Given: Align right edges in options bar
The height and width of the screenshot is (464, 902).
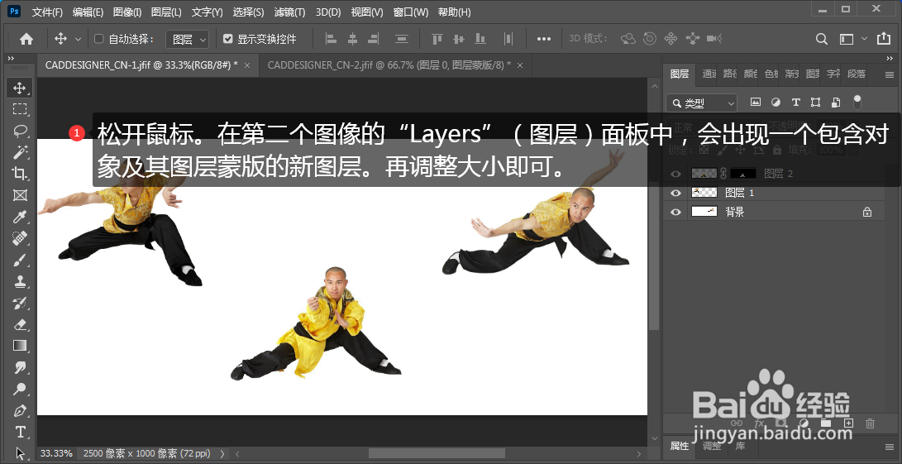Looking at the screenshot, I should (x=374, y=39).
